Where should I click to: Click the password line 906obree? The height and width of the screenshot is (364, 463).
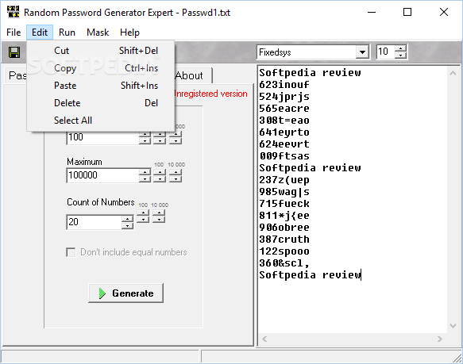284,228
